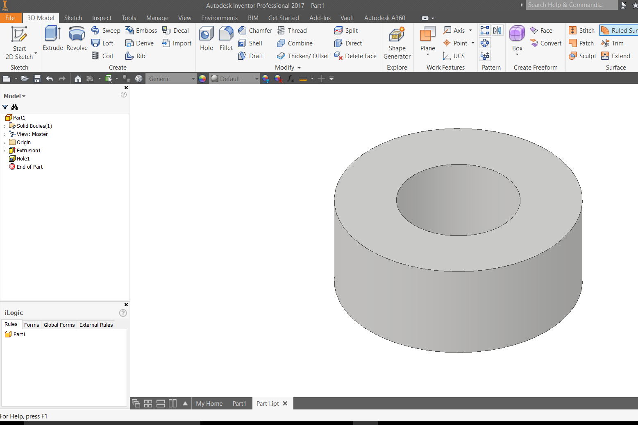Screen dimensions: 638x425
Task: Open the Emboss tool
Action: (x=141, y=31)
